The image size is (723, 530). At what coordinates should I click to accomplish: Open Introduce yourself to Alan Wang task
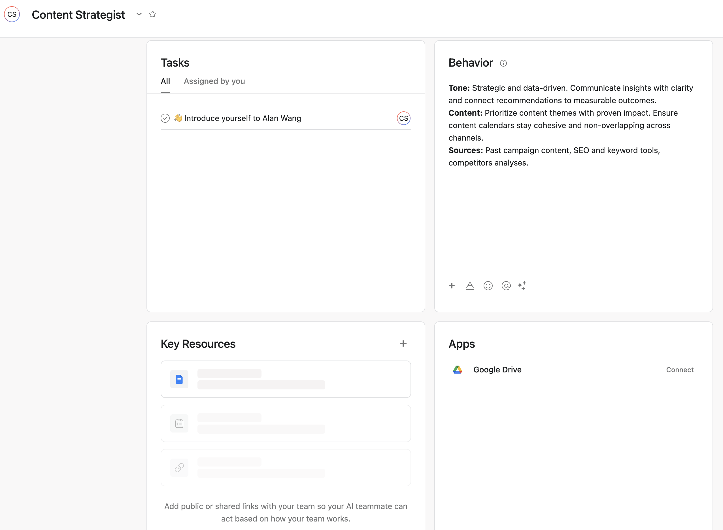coord(243,118)
